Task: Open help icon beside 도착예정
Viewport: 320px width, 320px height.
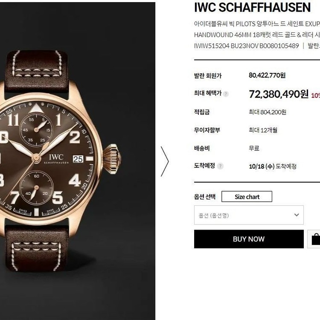Action: pyautogui.click(x=220, y=166)
